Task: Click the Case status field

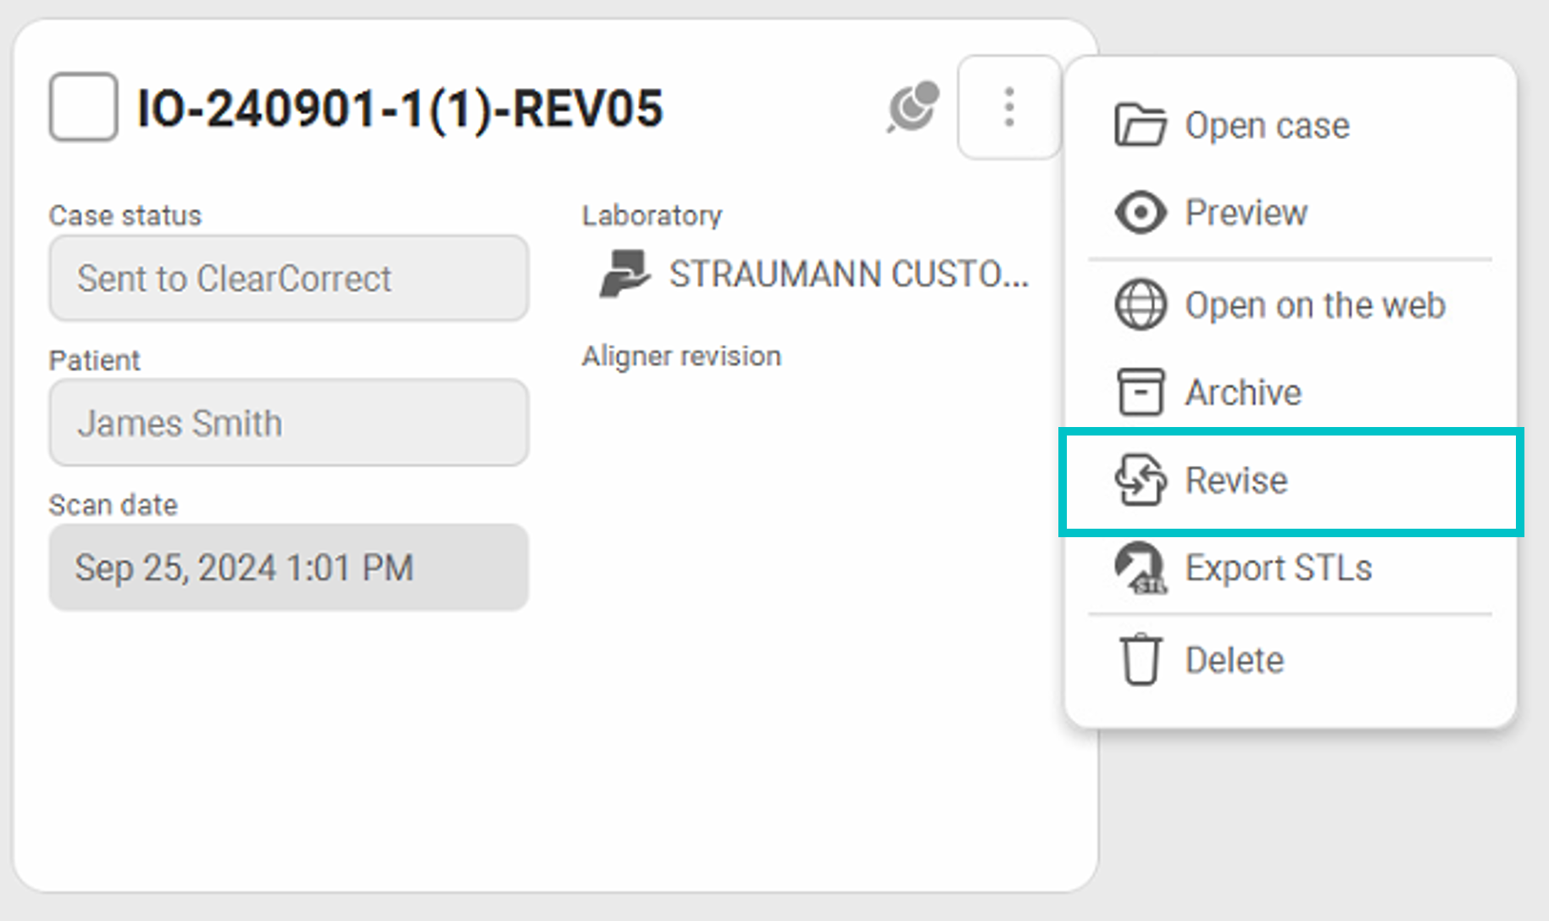Action: [x=288, y=279]
